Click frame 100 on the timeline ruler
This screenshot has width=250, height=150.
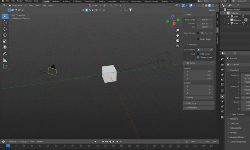coord(89,146)
